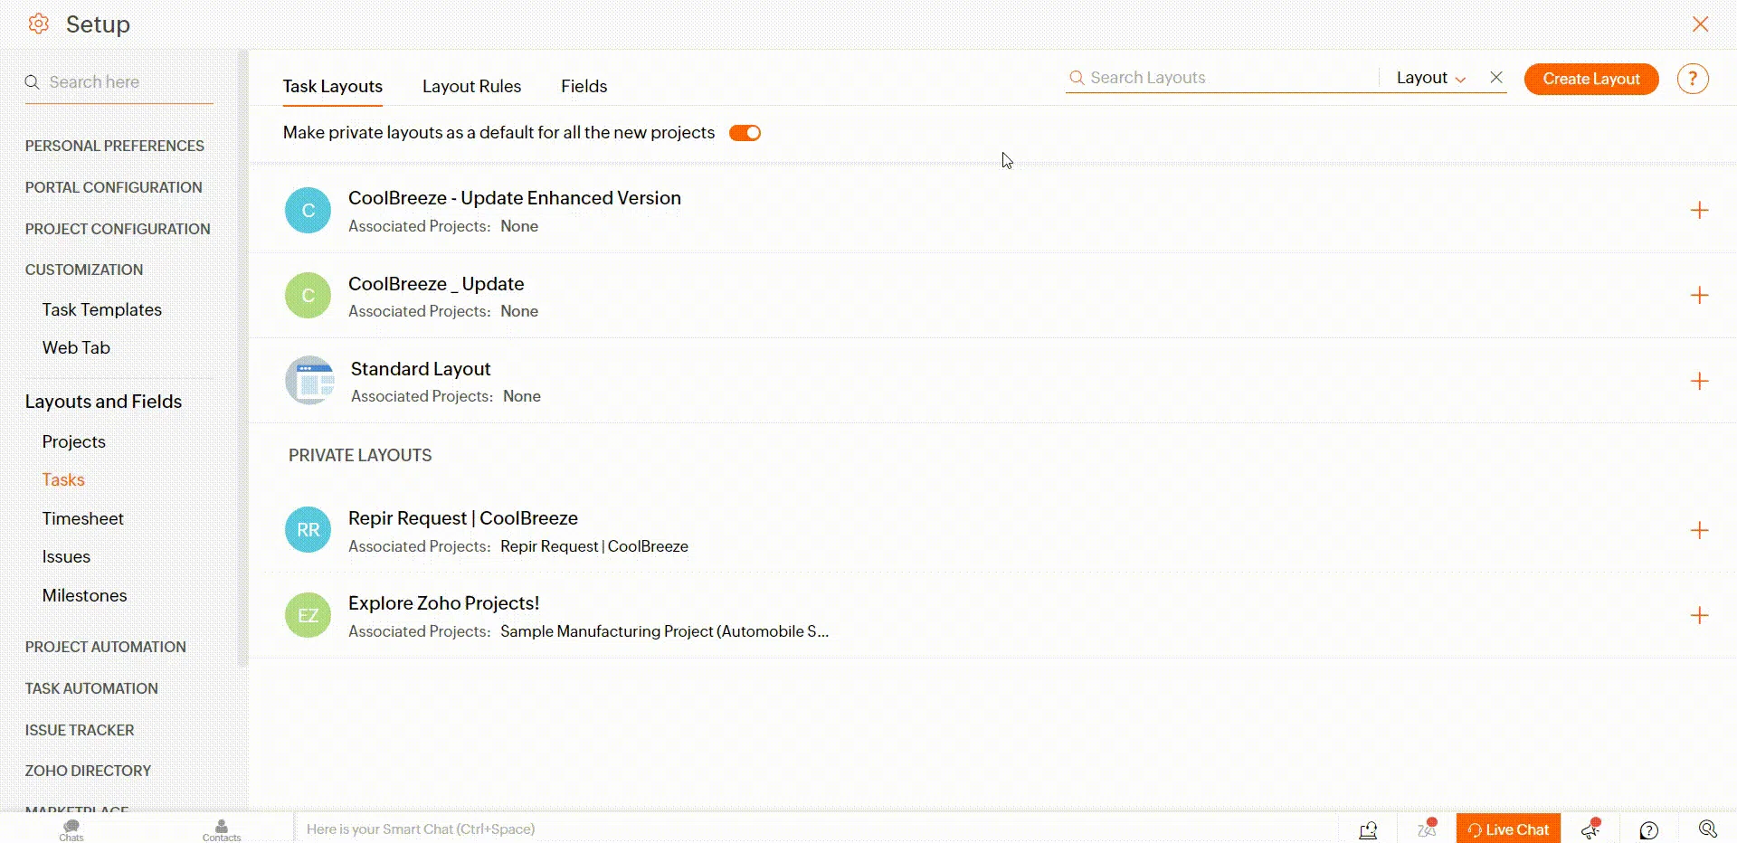Expand the Repir Request | CoolBreeze layout row

1699,530
